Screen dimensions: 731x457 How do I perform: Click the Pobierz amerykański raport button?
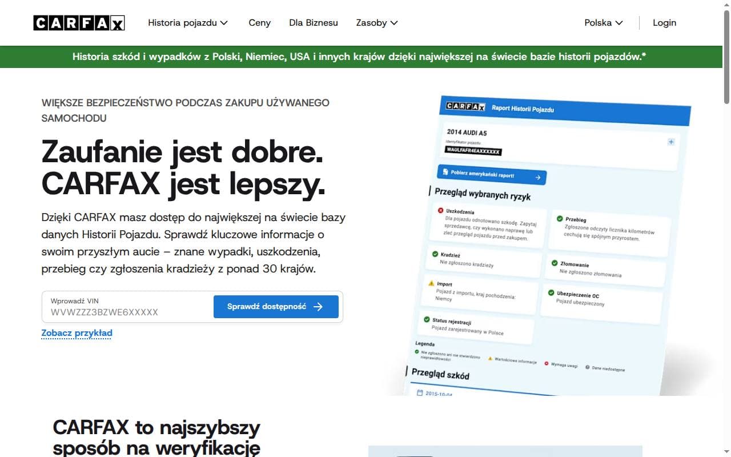click(491, 175)
